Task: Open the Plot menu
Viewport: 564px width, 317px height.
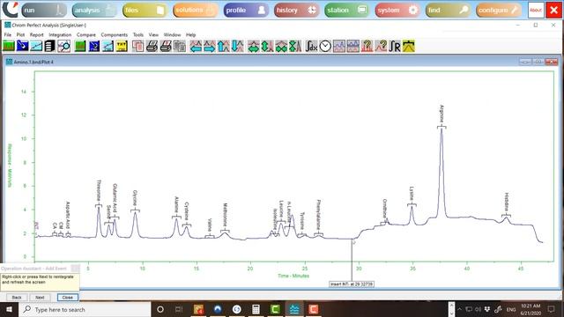Action: point(20,35)
